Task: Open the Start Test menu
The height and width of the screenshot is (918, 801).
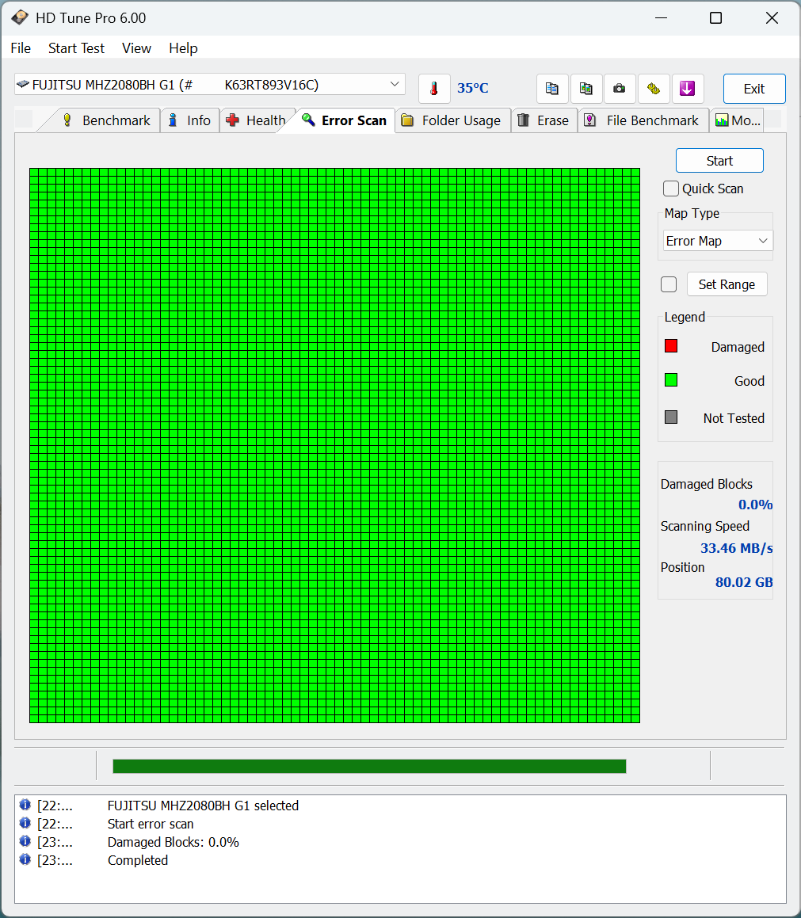Action: pos(76,48)
